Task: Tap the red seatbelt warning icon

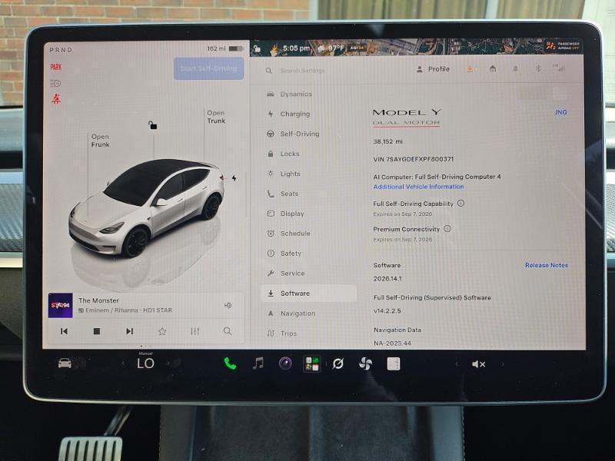Action: [x=56, y=99]
